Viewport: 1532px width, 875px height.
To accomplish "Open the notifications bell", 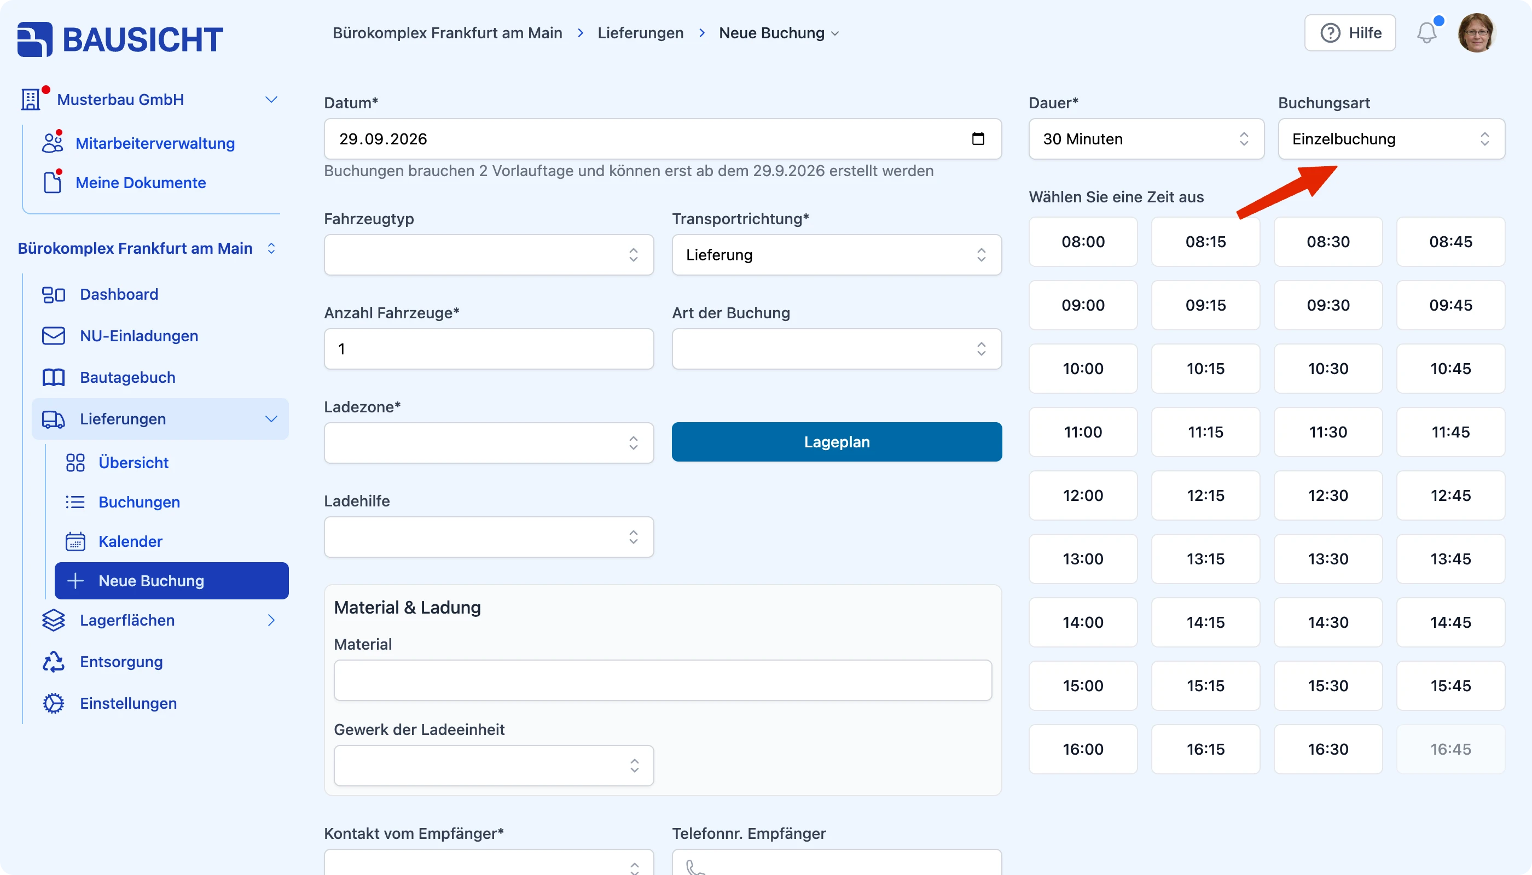I will tap(1427, 33).
